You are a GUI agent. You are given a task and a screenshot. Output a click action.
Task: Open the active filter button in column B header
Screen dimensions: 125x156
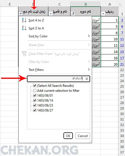[73, 13]
